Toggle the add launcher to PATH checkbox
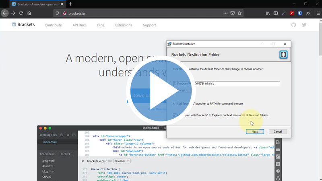The width and height of the screenshot is (322, 181). point(175,103)
